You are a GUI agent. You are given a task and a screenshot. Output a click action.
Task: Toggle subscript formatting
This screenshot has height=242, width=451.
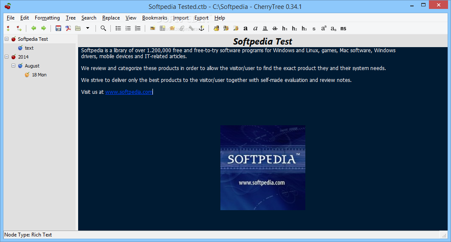point(333,28)
